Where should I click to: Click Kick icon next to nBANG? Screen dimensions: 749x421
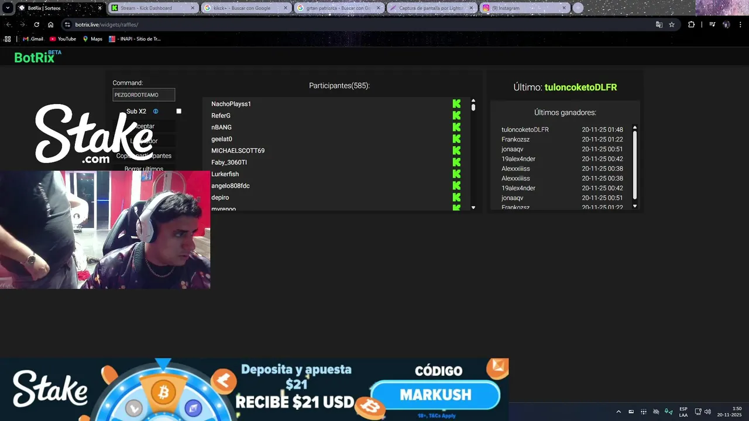(x=456, y=127)
